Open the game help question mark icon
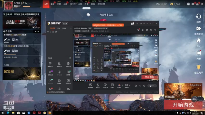The height and width of the screenshot is (115, 205). coord(188,4)
